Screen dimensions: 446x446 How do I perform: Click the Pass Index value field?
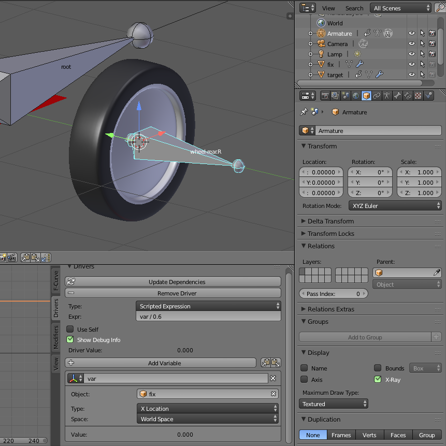[334, 294]
